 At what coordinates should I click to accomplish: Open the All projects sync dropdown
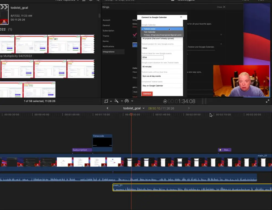point(162,38)
